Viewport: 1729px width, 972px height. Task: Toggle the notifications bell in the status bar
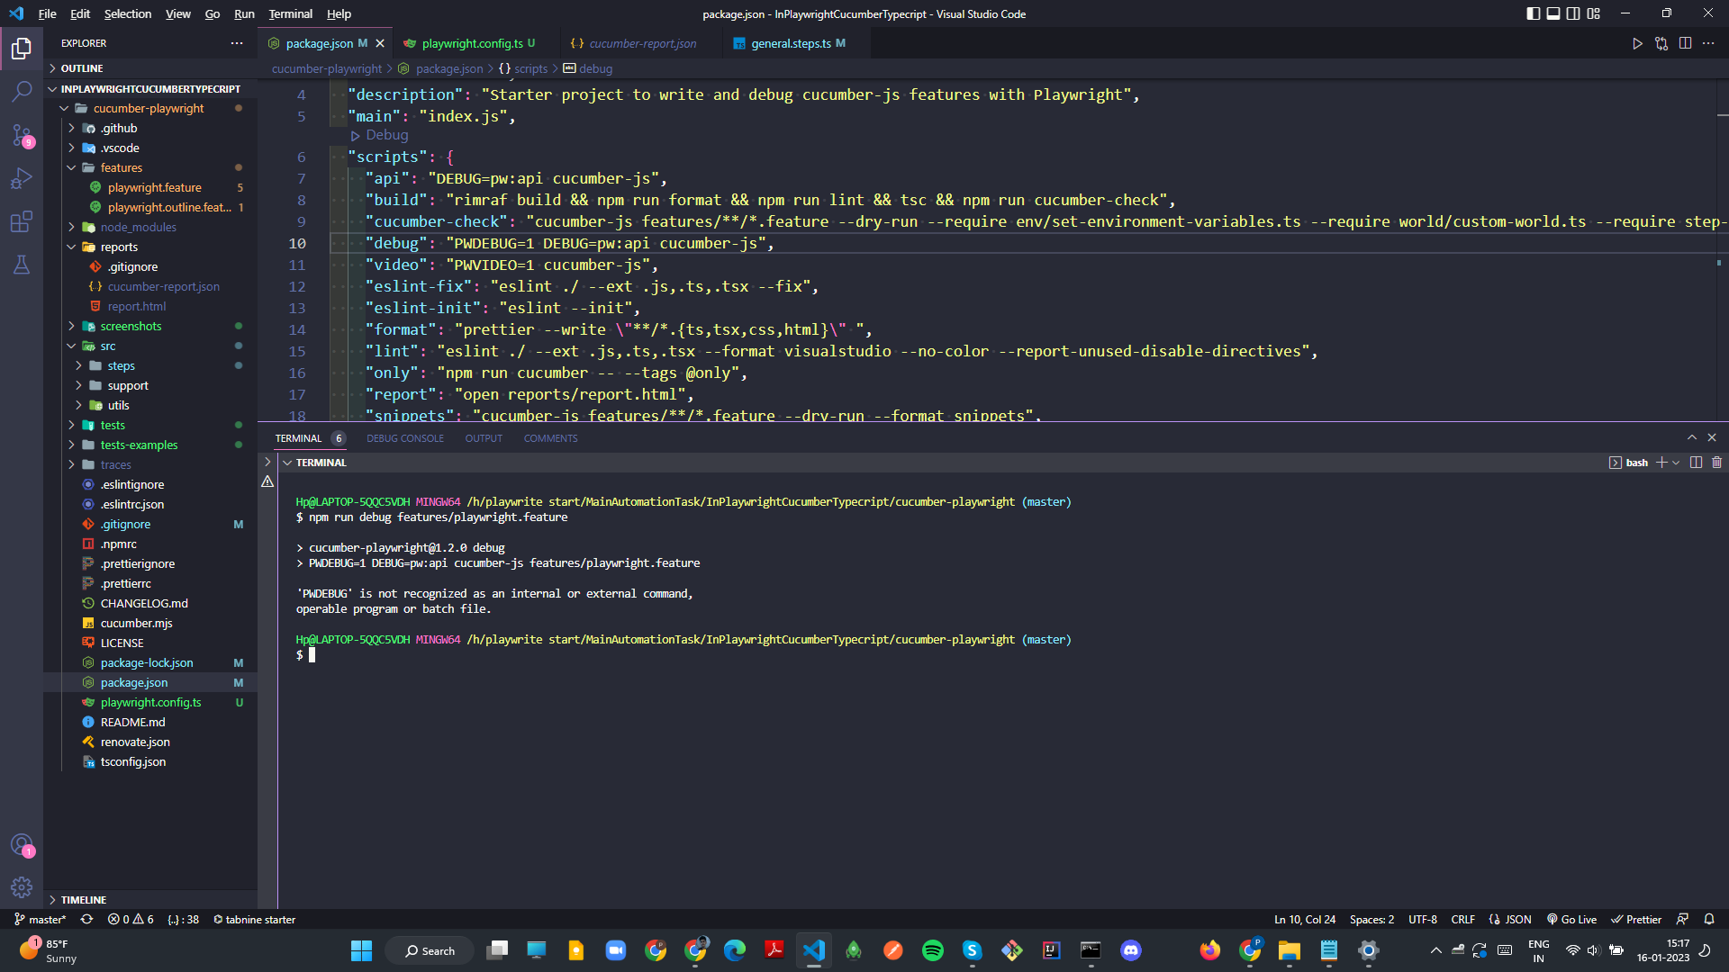click(1708, 919)
